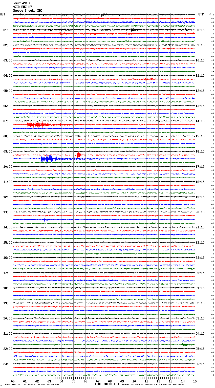This screenshot has height=388, width=215.
Task: Click the 17:15 UTC row label
Action: tap(200, 167)
